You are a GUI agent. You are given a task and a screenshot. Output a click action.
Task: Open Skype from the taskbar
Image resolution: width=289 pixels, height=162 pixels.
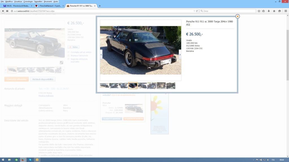coord(30,160)
